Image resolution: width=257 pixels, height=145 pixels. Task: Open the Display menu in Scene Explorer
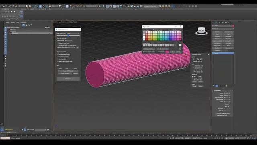point(12,23)
